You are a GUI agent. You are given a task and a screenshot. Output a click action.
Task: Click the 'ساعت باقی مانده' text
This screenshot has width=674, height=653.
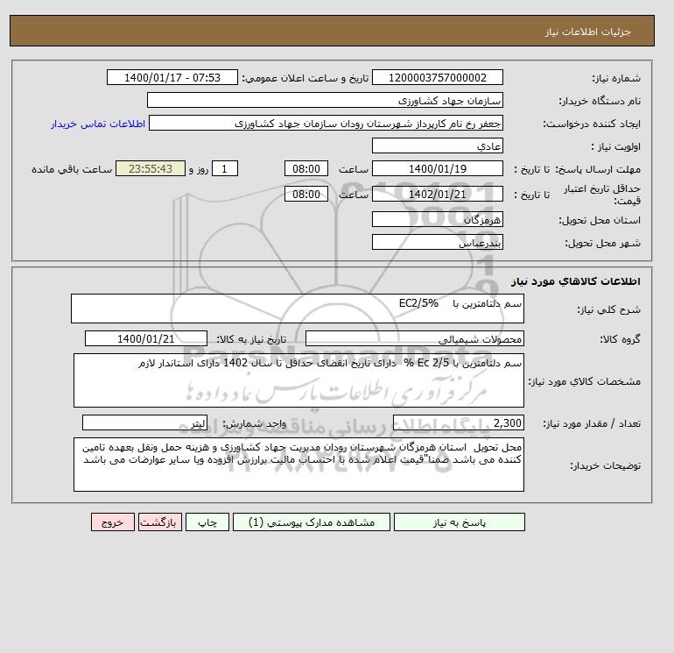[72, 169]
